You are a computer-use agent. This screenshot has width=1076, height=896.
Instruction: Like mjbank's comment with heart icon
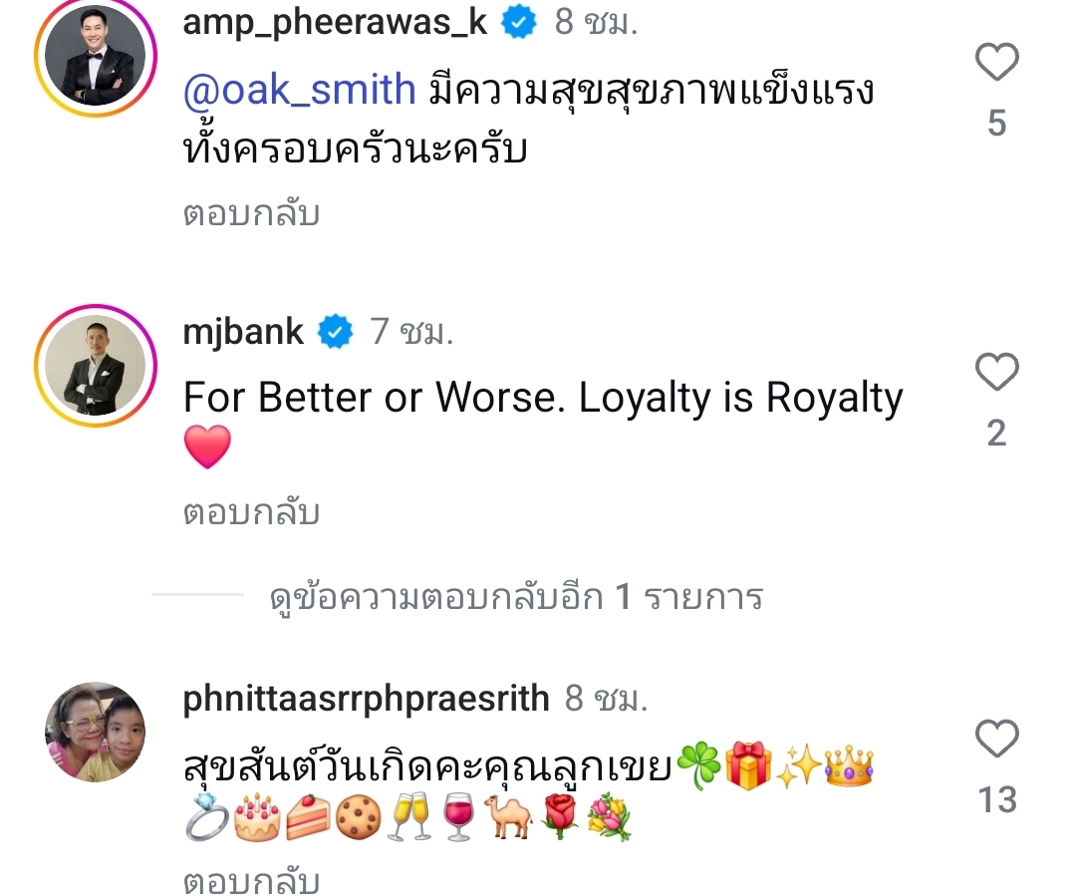[996, 372]
